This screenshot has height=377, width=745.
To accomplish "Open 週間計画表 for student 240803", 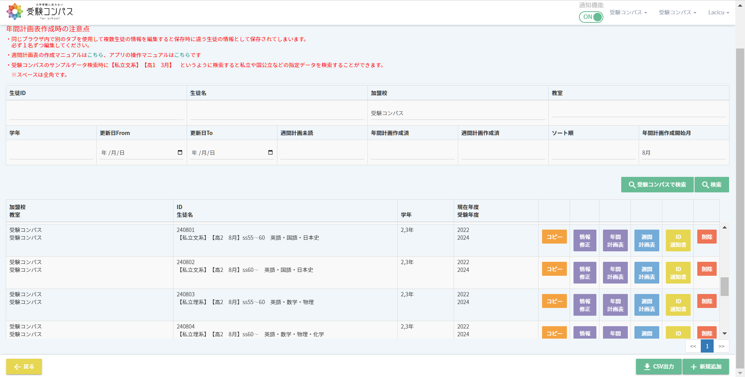I will pyautogui.click(x=647, y=305).
